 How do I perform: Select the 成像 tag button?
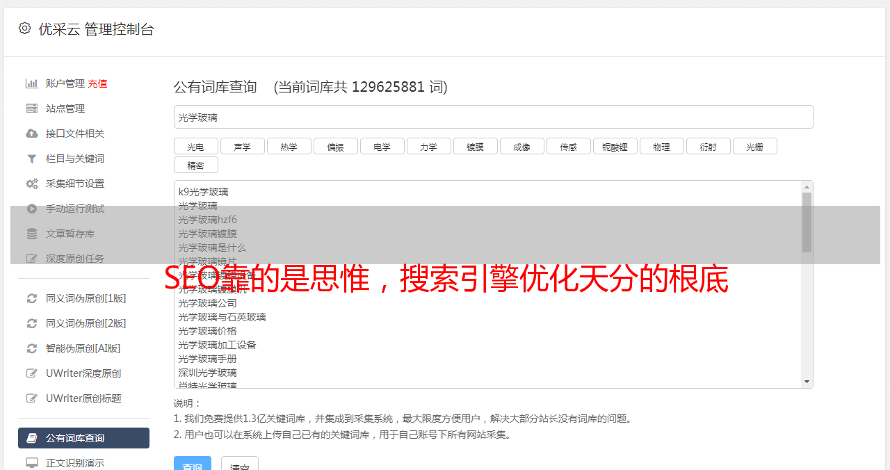pos(521,146)
